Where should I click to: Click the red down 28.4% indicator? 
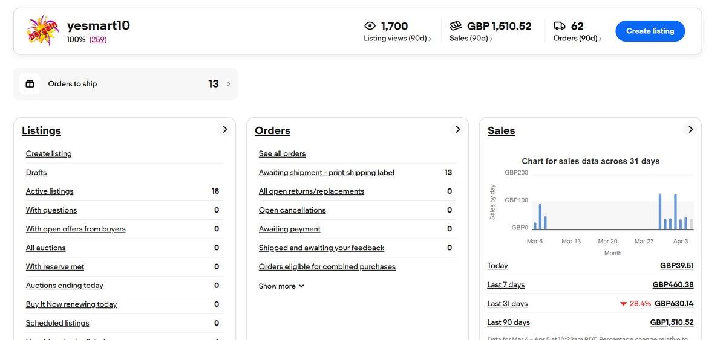click(636, 303)
